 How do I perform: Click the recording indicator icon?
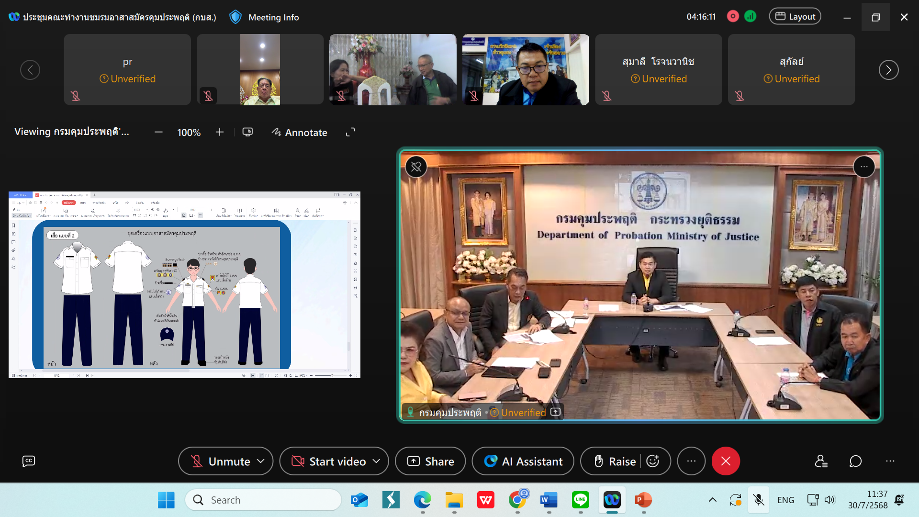(x=732, y=17)
